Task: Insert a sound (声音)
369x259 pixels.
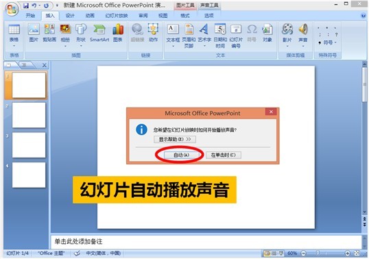Action: click(303, 33)
